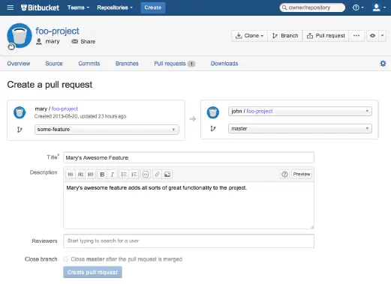
Task: Click the Create pull request button
Action: 92,272
